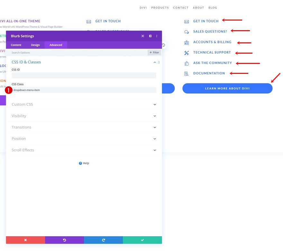
Task: Click the green checkmark to save settings
Action: [142, 240]
